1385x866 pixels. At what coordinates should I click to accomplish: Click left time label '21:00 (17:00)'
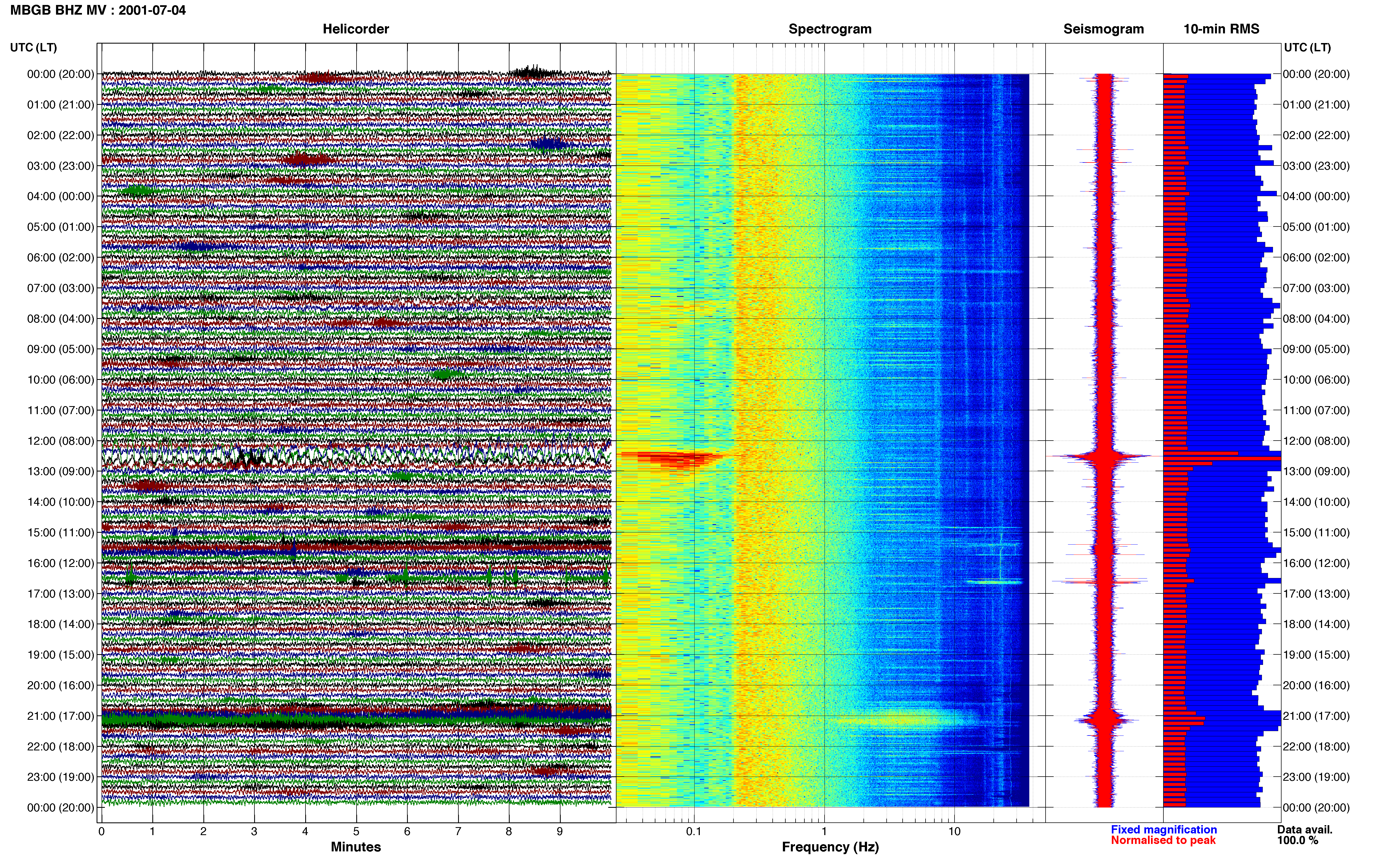(x=60, y=715)
